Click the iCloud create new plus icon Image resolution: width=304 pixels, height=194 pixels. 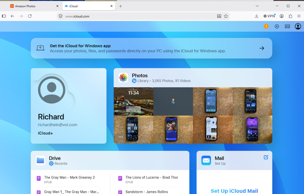point(277,26)
